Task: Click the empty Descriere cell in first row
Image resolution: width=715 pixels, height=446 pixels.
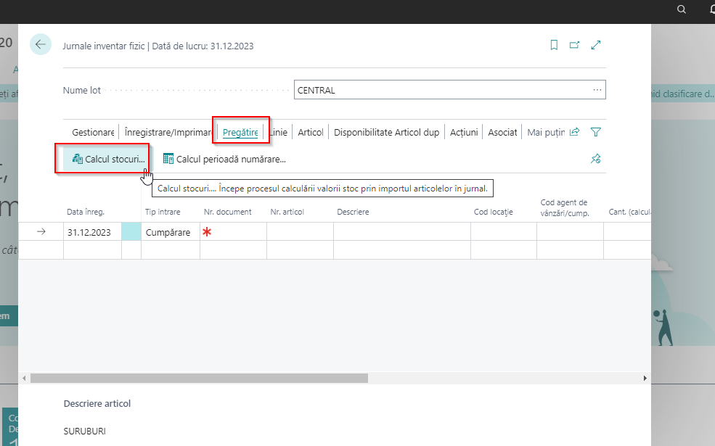Action: 402,232
